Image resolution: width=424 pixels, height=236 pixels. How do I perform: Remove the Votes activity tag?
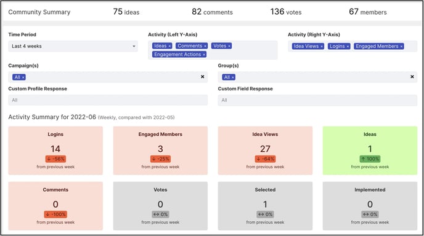(229, 46)
